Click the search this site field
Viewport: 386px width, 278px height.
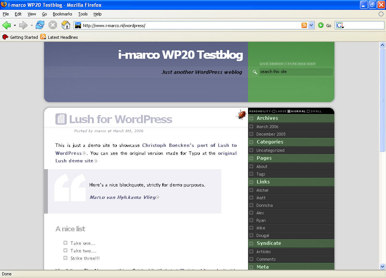coord(296,72)
